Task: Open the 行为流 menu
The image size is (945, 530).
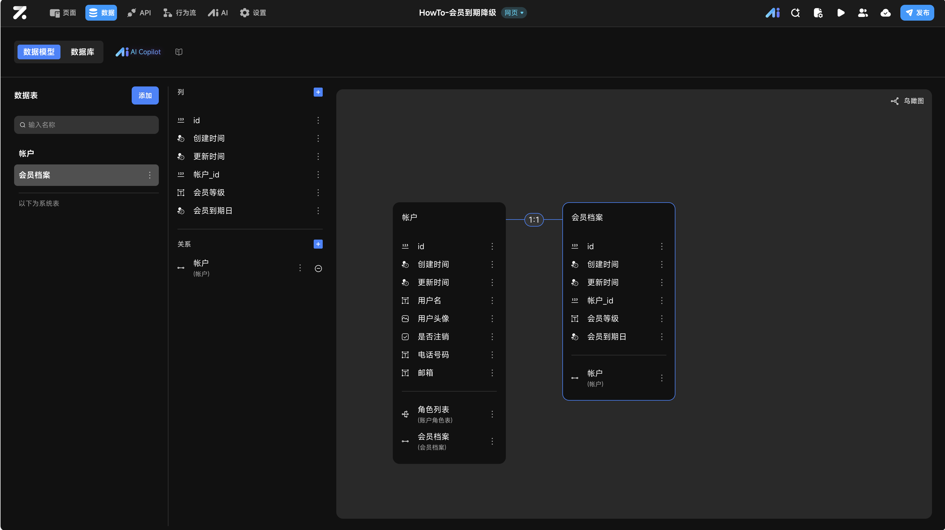Action: 180,13
